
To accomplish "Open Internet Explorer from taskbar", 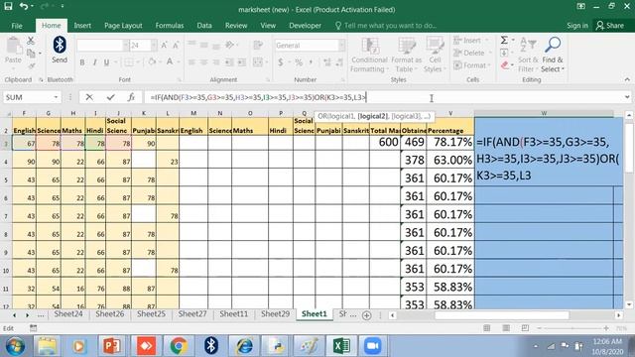I will pyautogui.click(x=244, y=346).
